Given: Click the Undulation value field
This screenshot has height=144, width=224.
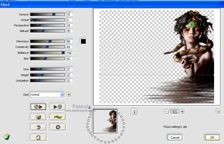Looking at the screenshot, I should pyautogui.click(x=70, y=81).
